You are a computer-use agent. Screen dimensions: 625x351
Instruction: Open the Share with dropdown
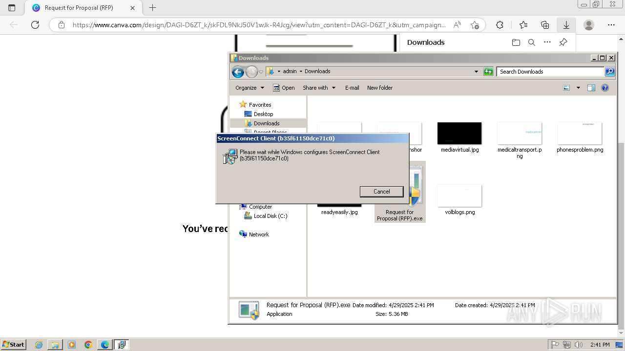pos(319,88)
